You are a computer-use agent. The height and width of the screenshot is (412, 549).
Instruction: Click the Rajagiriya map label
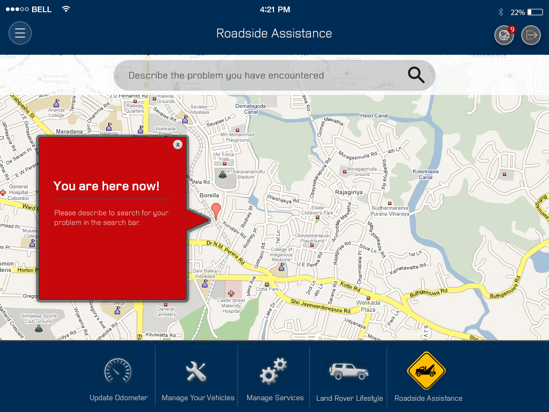[x=348, y=193]
